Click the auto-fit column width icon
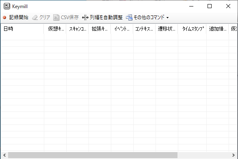 point(85,17)
